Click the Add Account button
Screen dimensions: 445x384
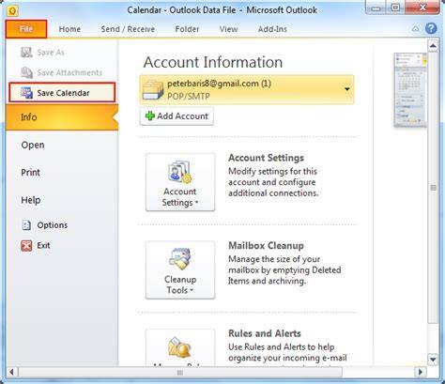tap(176, 116)
